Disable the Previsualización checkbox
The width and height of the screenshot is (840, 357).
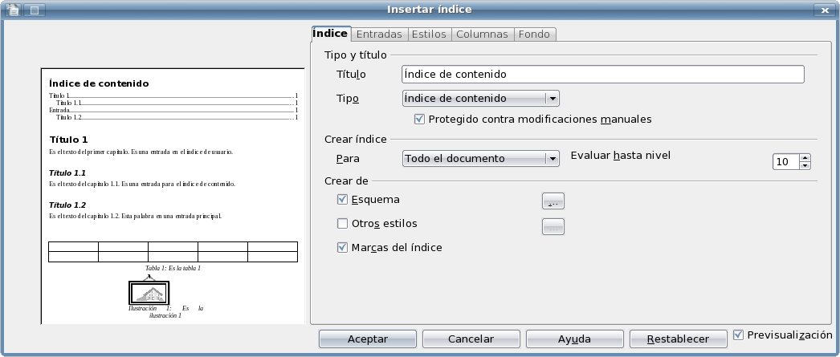pos(739,335)
